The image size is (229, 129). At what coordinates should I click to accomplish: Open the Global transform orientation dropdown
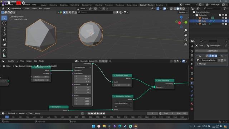(82, 9)
